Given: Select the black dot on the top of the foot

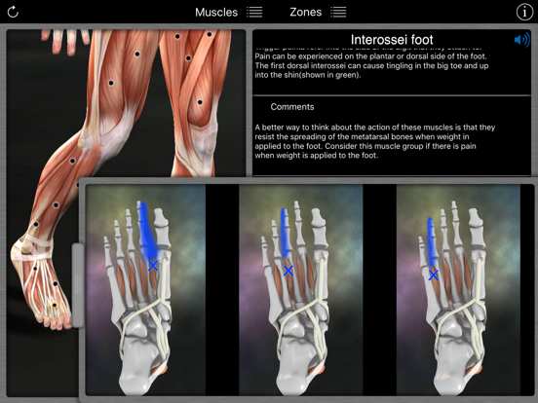Looking at the screenshot, I should click(x=55, y=283).
